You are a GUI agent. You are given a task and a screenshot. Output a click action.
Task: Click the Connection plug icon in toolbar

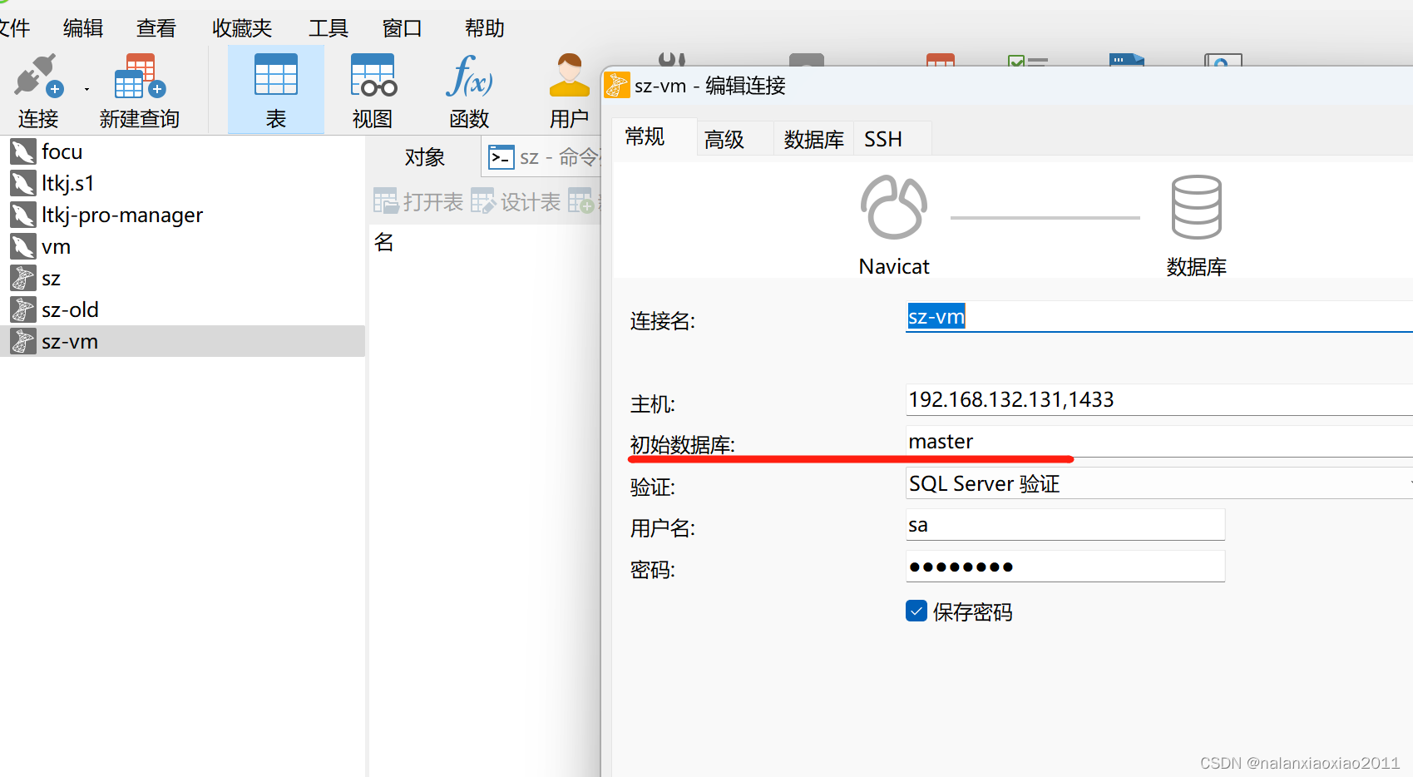[x=38, y=77]
